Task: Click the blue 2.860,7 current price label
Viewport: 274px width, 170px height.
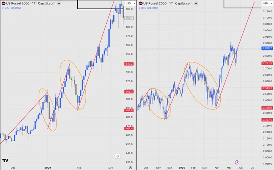Action: 267,48
